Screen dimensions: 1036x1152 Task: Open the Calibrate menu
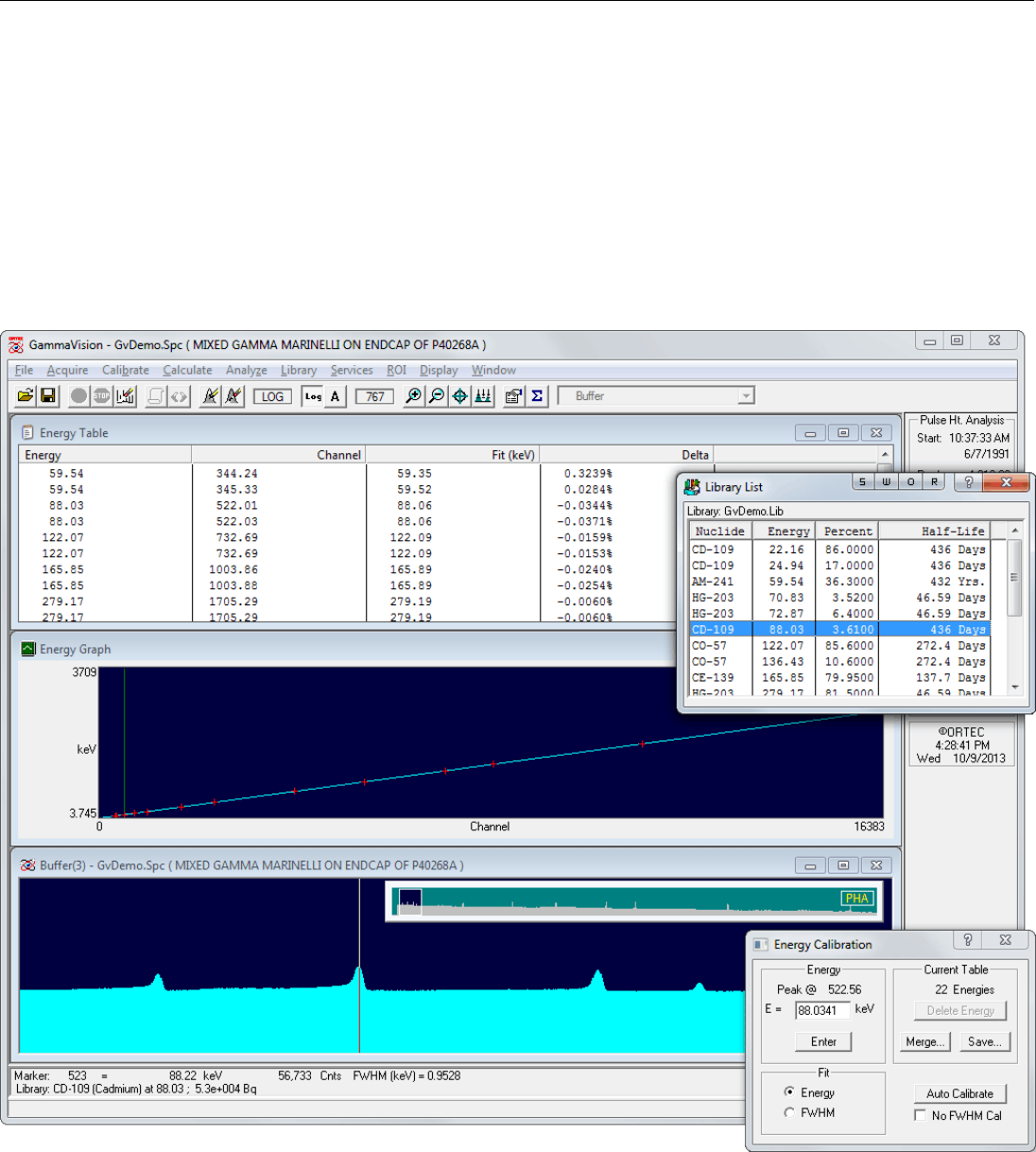tap(126, 370)
